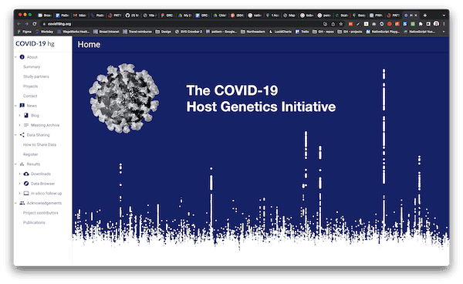Image resolution: width=463 pixels, height=284 pixels.
Task: Open the Northeastern bookmarks folder
Action: point(253,32)
